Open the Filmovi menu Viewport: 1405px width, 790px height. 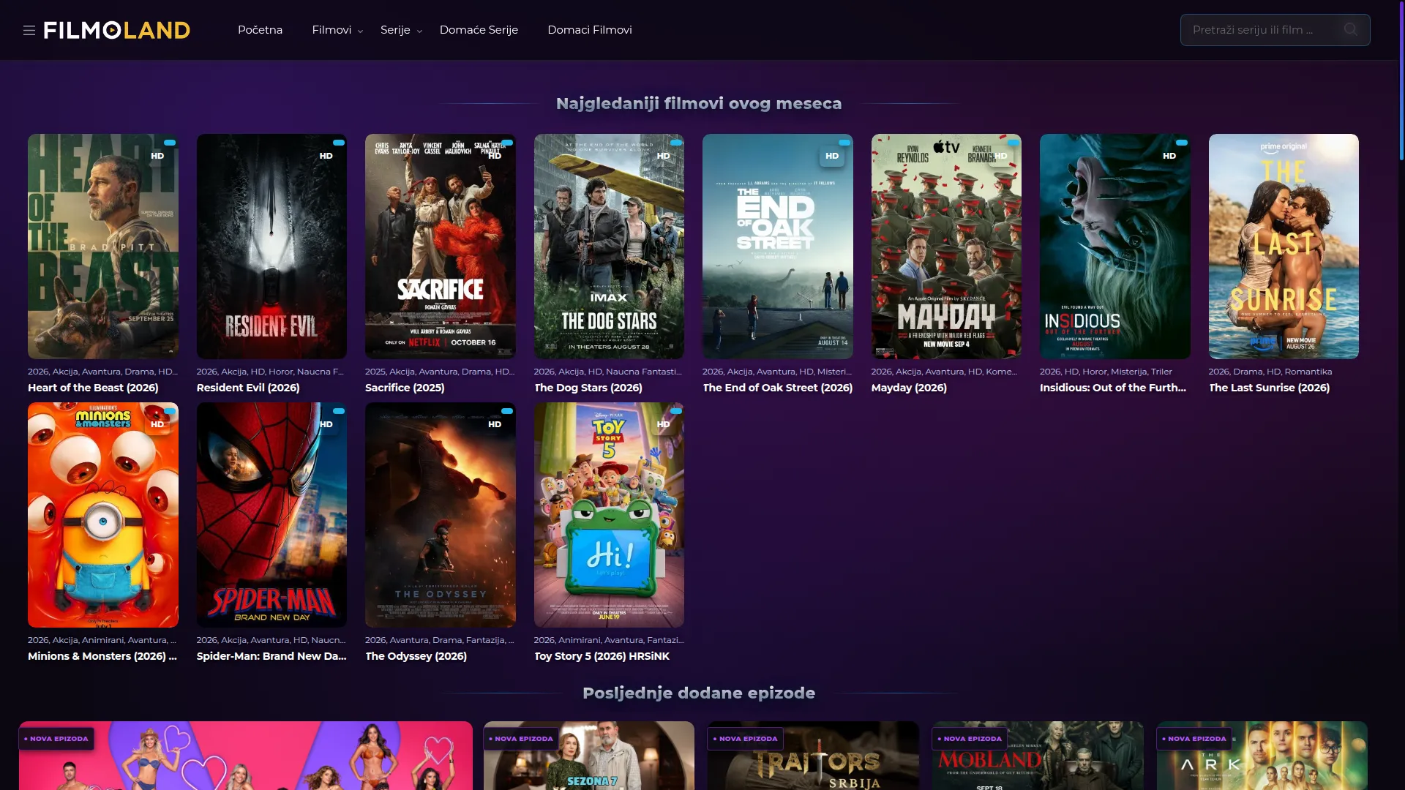pyautogui.click(x=331, y=30)
